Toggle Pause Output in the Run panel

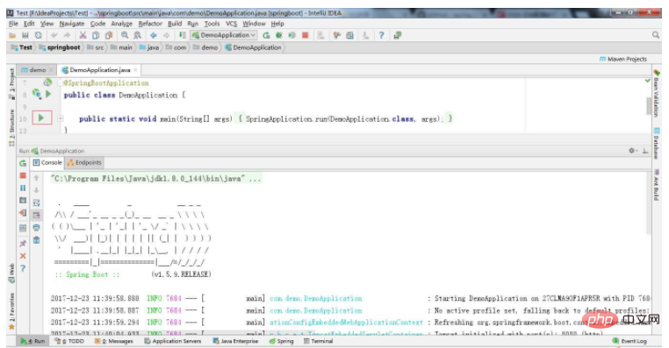tap(23, 188)
